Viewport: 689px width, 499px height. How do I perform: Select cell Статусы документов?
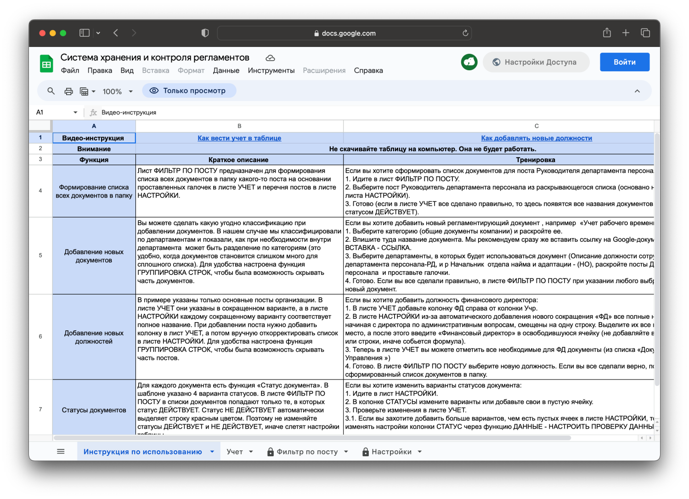pyautogui.click(x=94, y=408)
